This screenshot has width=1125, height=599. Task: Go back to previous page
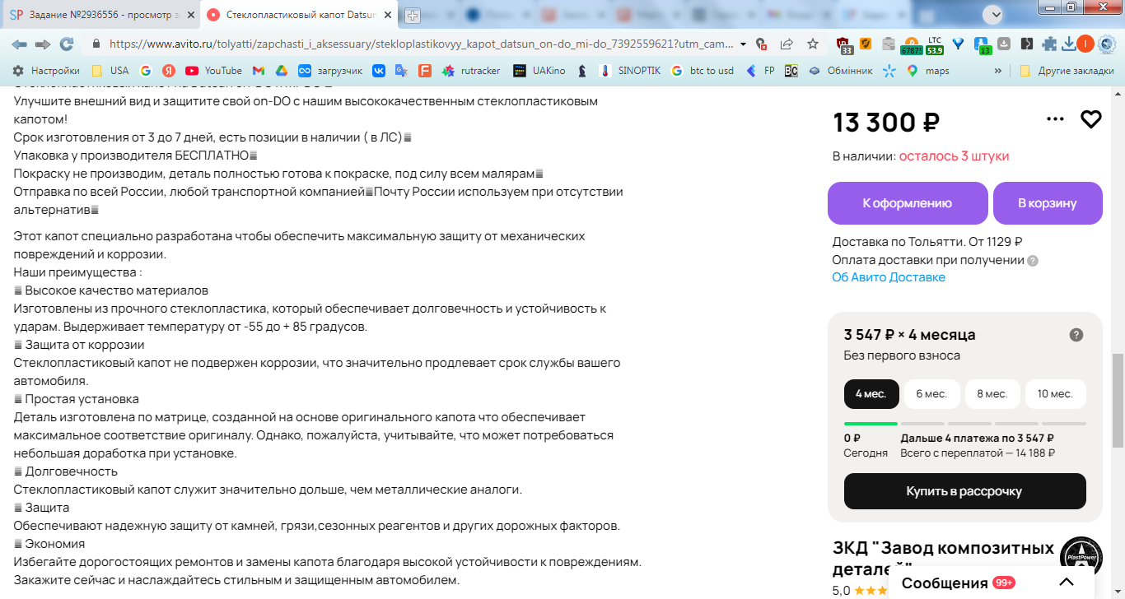(19, 44)
